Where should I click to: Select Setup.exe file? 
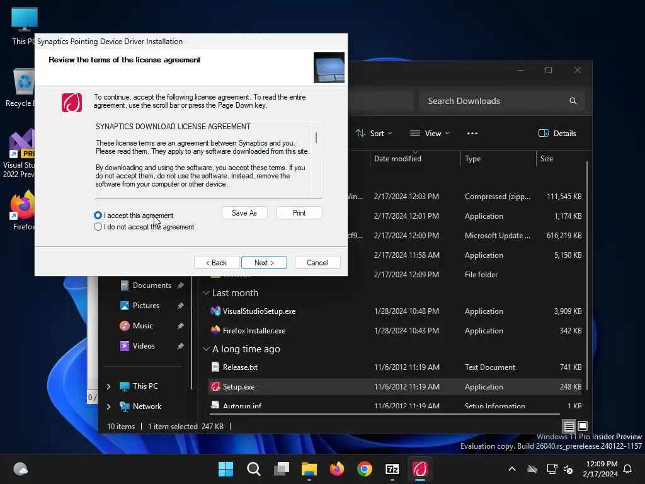tap(395, 387)
